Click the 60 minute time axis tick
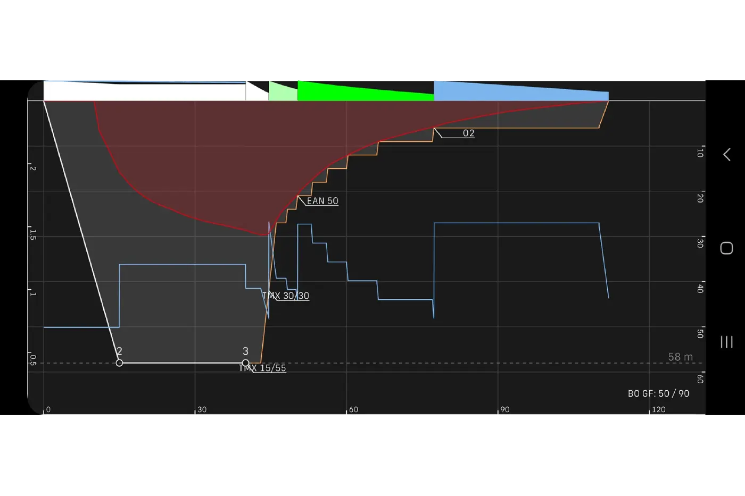 tap(353, 409)
